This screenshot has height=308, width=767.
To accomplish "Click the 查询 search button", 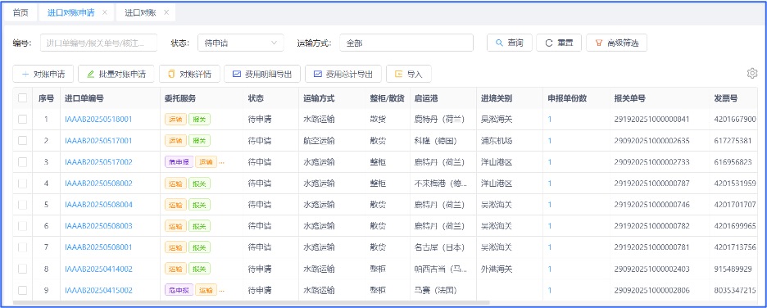I will tap(509, 43).
